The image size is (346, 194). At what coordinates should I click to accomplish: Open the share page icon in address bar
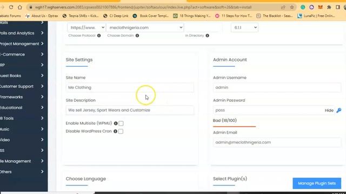[x=283, y=7]
